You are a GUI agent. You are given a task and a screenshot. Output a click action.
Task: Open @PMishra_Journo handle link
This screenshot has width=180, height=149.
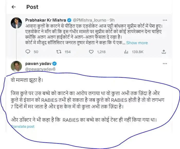pyautogui.click(x=89, y=20)
